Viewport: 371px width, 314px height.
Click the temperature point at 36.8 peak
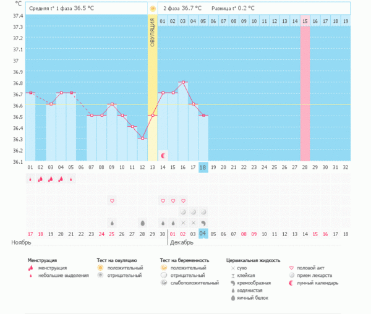183,82
